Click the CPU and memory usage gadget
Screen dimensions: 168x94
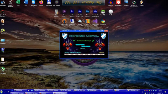coord(83,3)
